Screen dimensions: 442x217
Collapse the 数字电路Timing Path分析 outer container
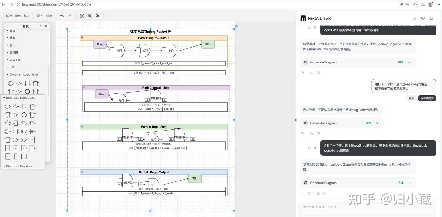(x=69, y=31)
